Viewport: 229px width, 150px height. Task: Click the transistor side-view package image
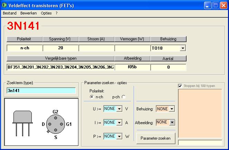(22, 123)
